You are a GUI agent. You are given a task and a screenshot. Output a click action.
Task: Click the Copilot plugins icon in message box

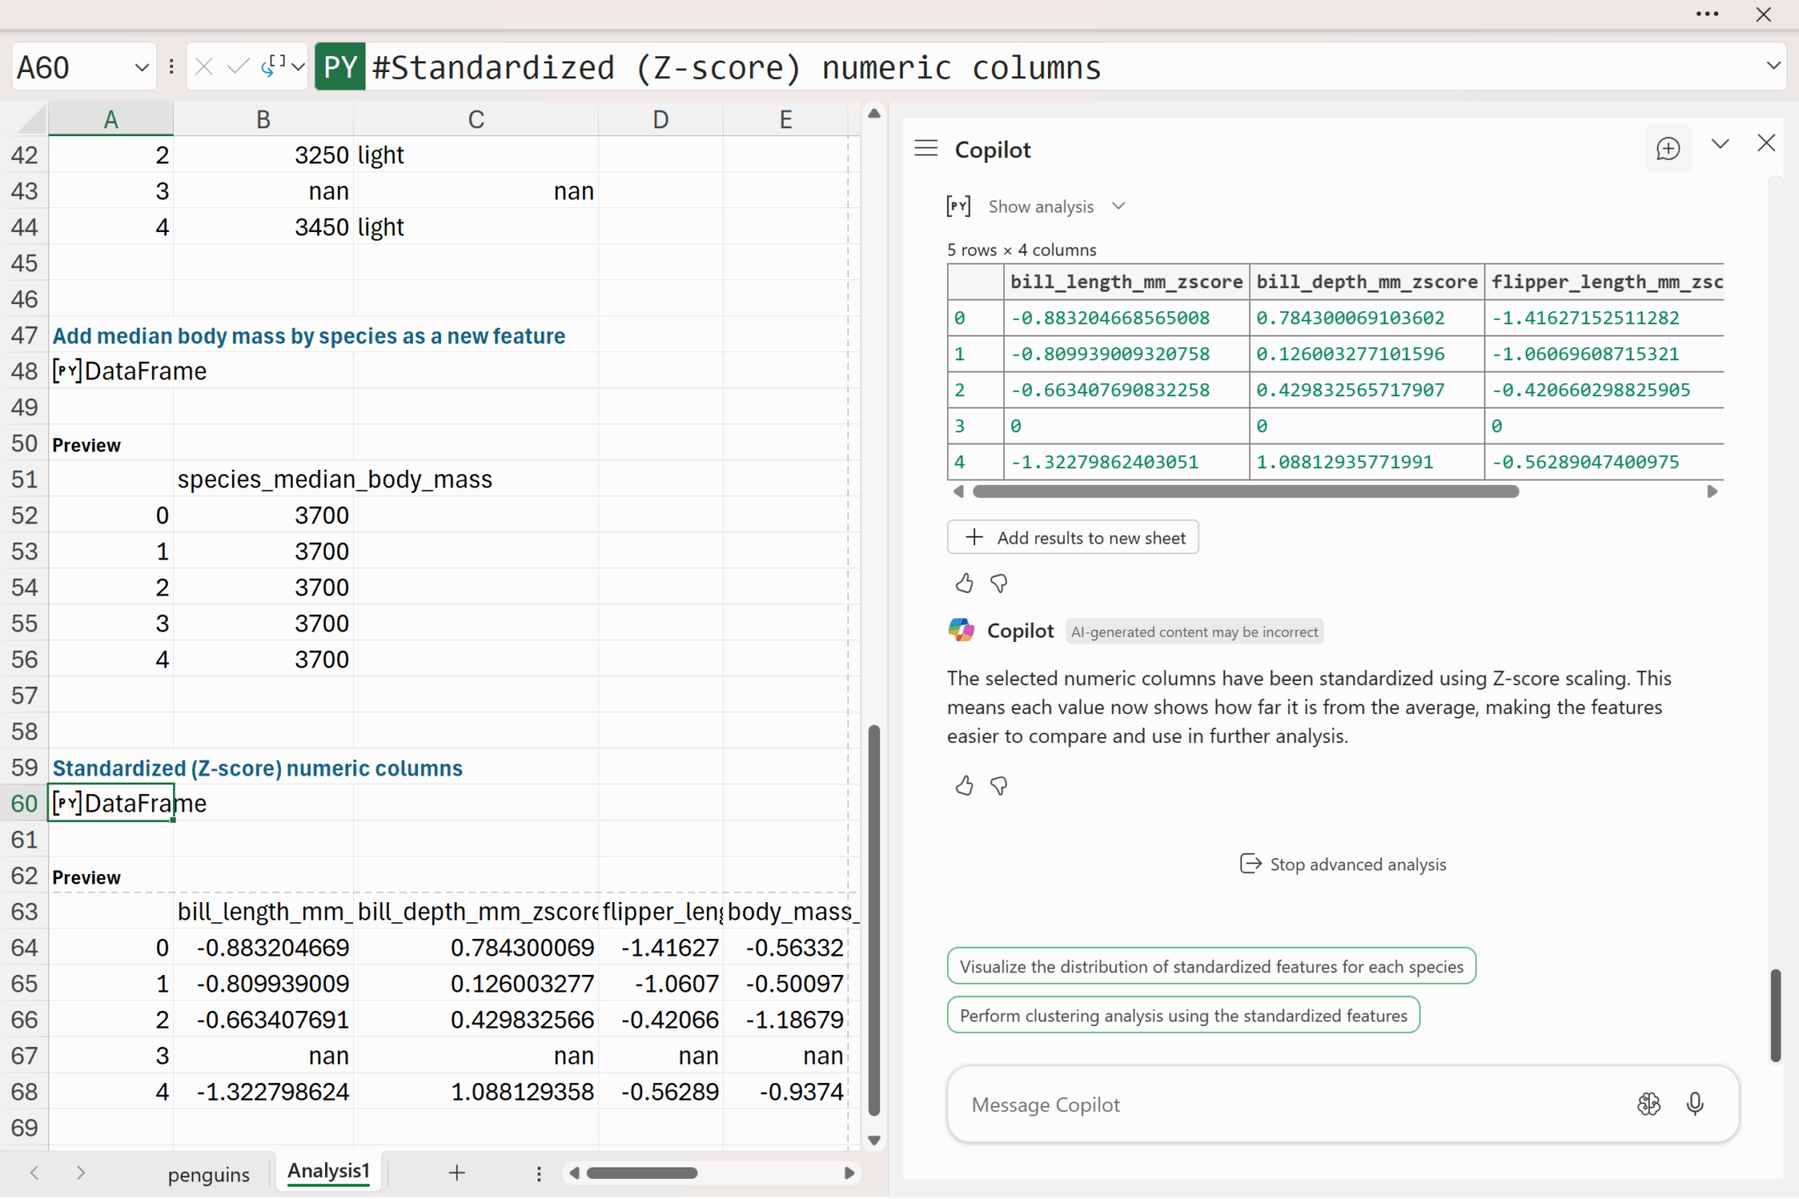(x=1648, y=1103)
